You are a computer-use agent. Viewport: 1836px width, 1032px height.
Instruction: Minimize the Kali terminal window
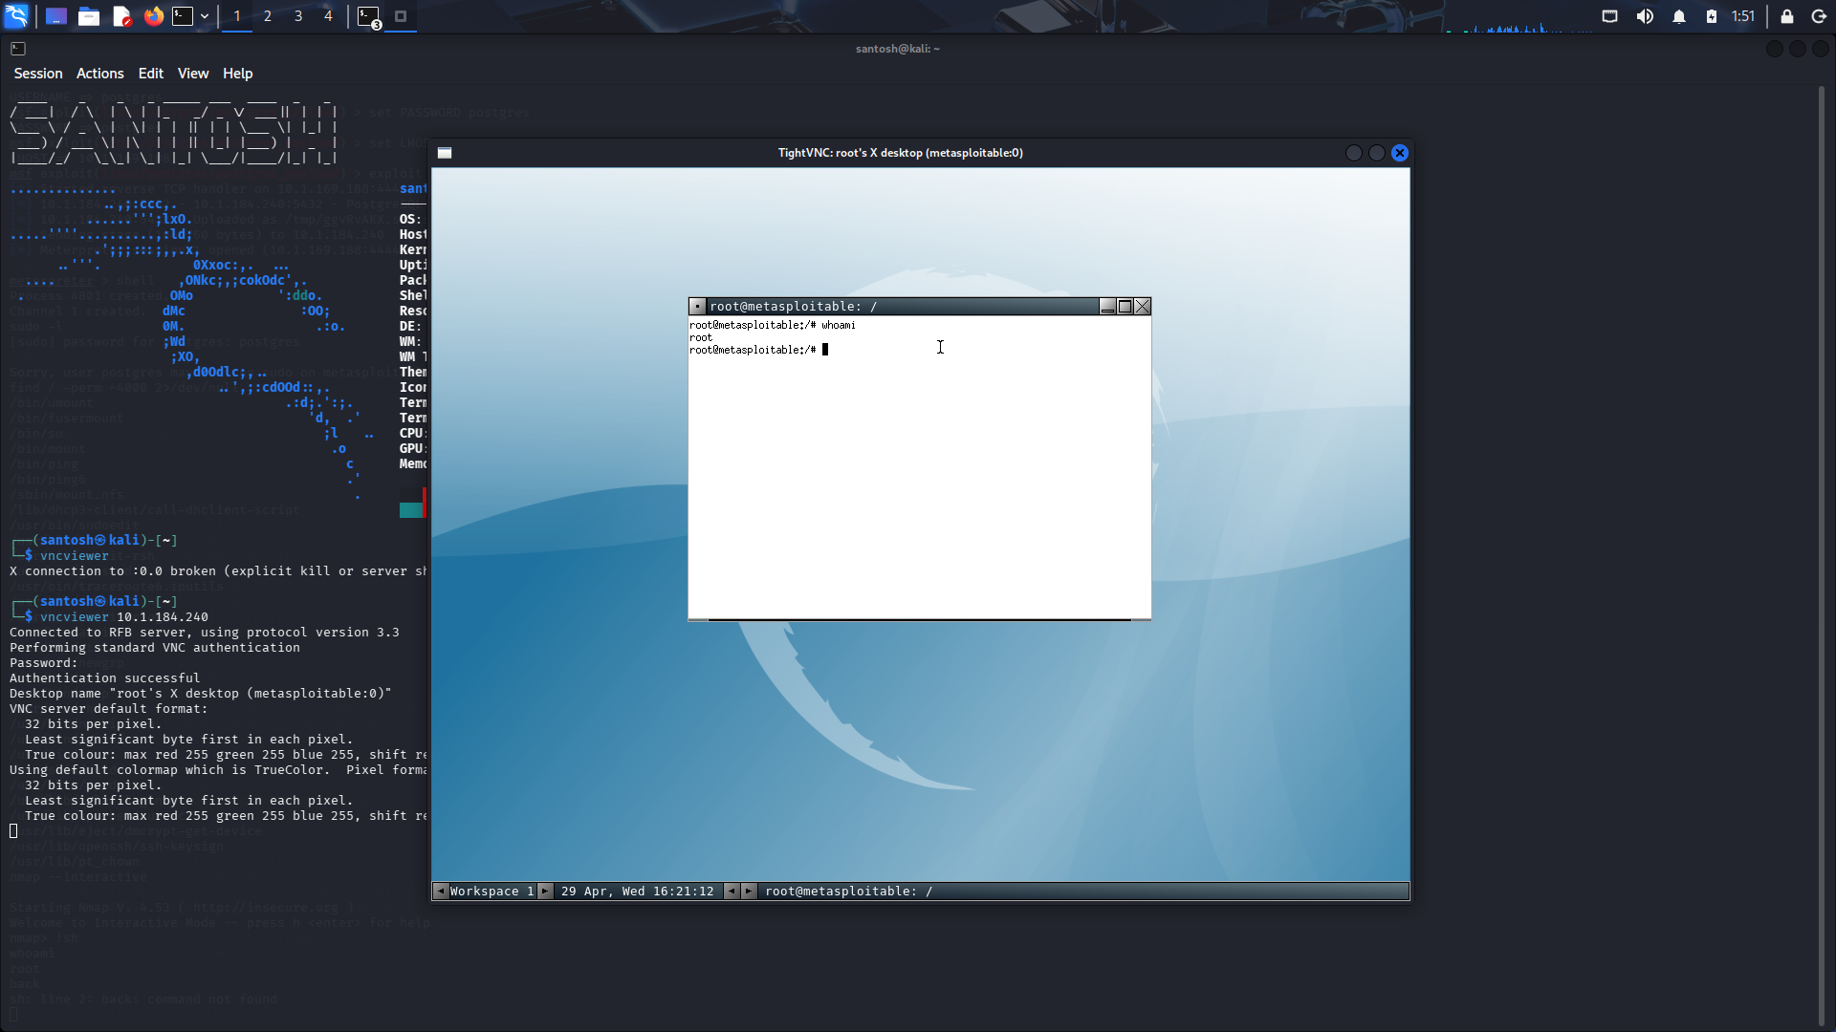[x=1775, y=49]
